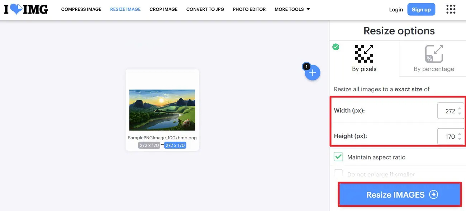
Task: Decrease height with the down arrow
Action: point(460,139)
